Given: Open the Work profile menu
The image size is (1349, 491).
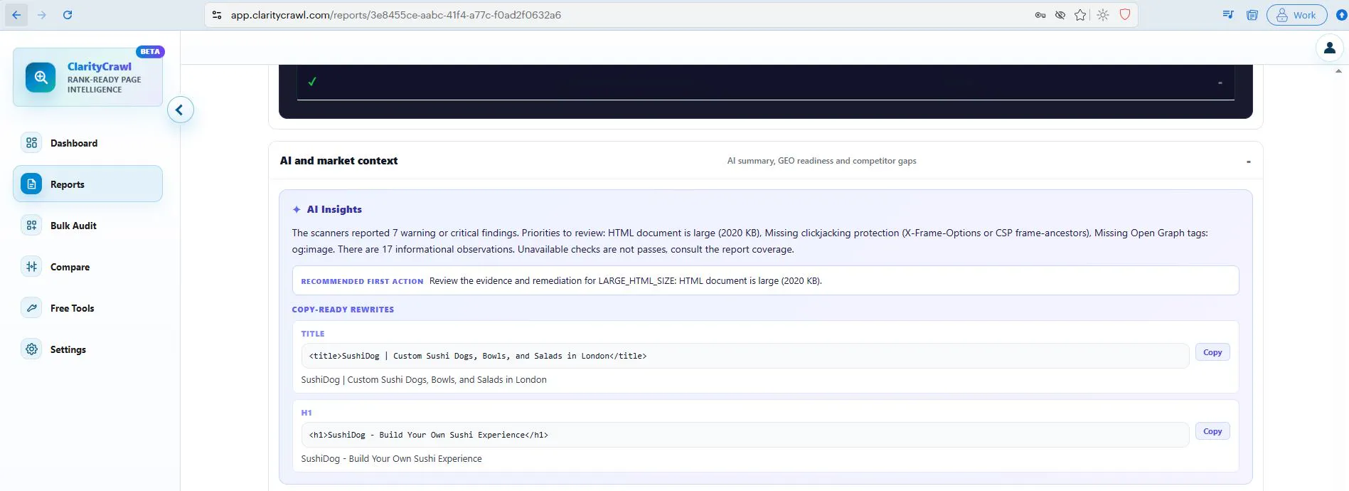Looking at the screenshot, I should click(x=1296, y=15).
